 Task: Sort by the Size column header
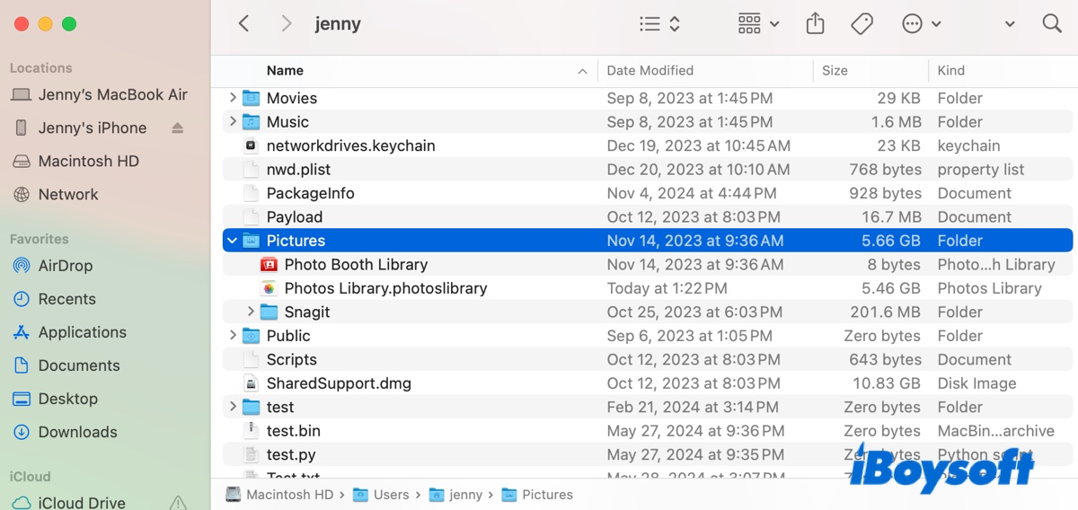coord(835,70)
